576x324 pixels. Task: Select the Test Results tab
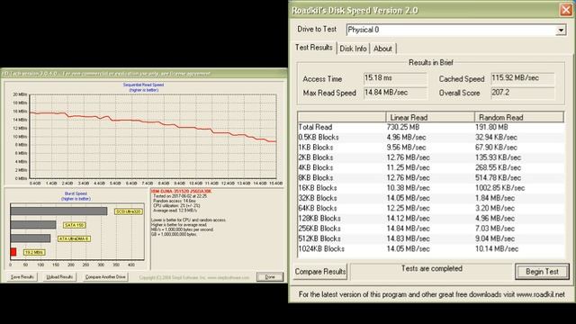pyautogui.click(x=314, y=48)
